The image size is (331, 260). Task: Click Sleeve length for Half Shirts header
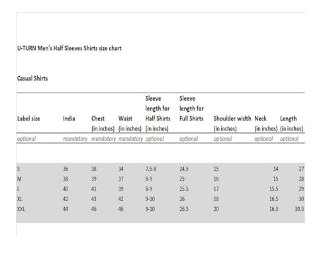tap(158, 114)
